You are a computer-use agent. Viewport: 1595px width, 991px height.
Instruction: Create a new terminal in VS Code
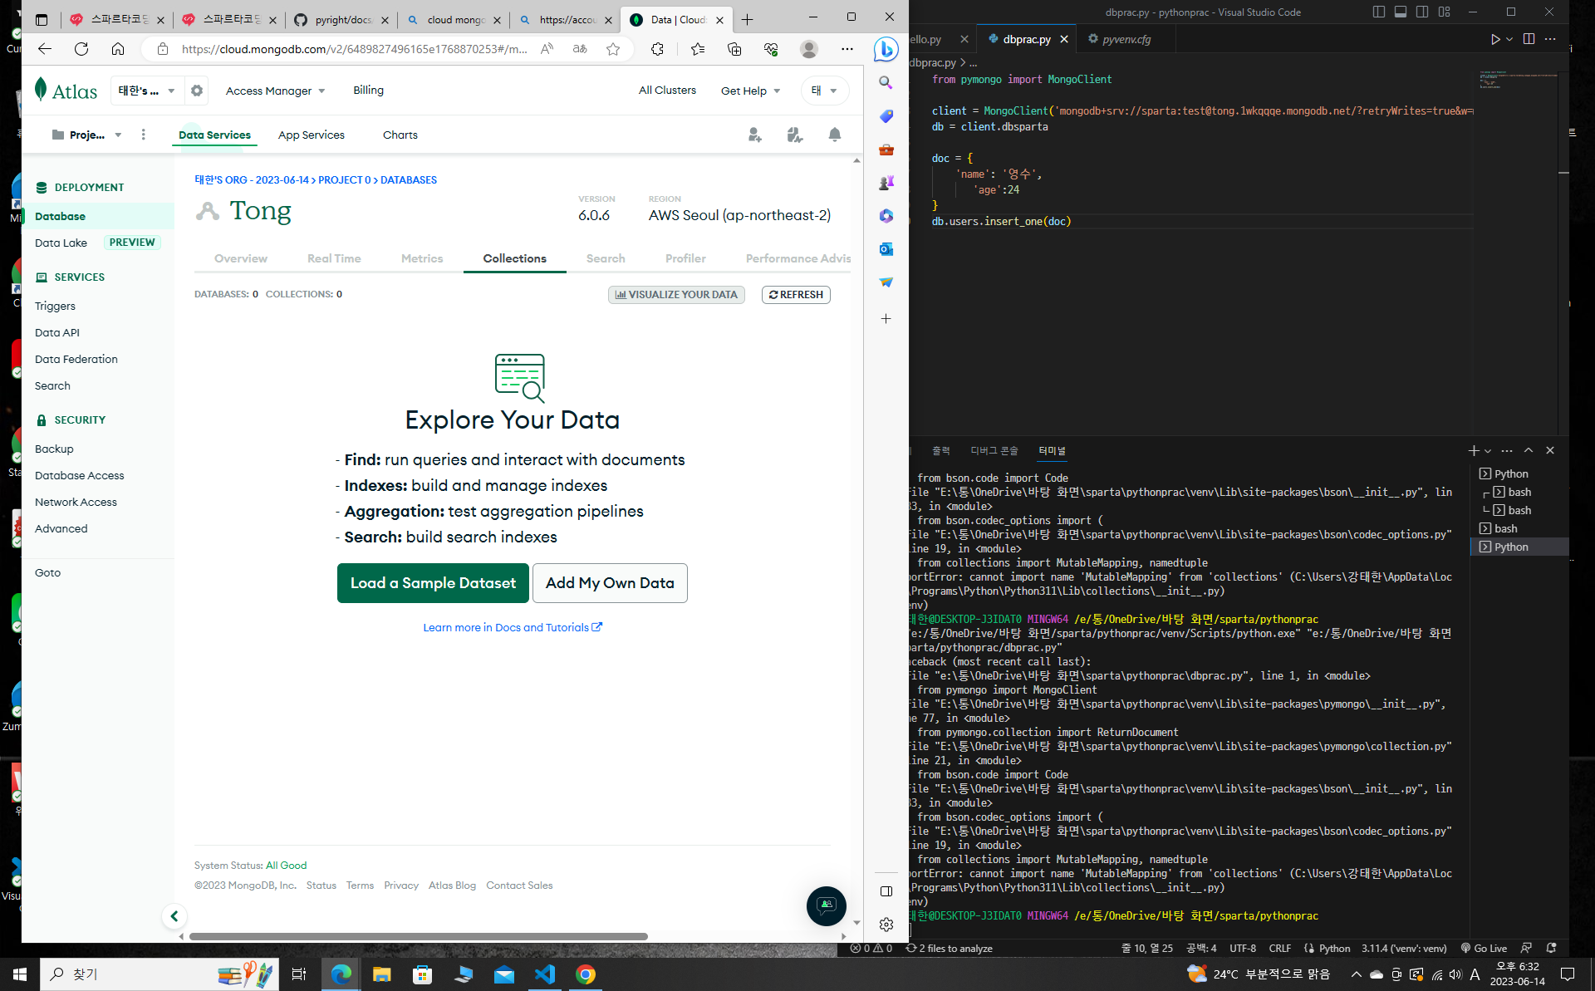click(x=1473, y=450)
